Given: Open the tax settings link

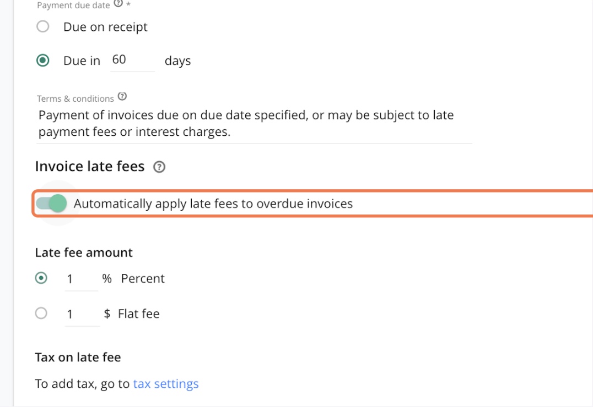Looking at the screenshot, I should click(166, 384).
